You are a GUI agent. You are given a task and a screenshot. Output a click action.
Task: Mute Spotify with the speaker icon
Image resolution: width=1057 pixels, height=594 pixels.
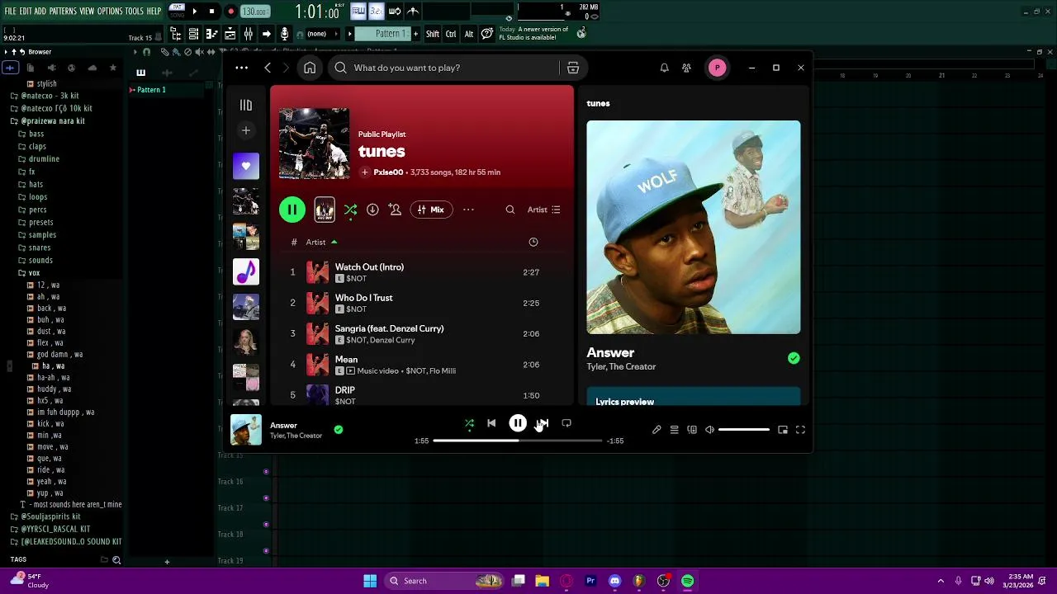pos(709,430)
